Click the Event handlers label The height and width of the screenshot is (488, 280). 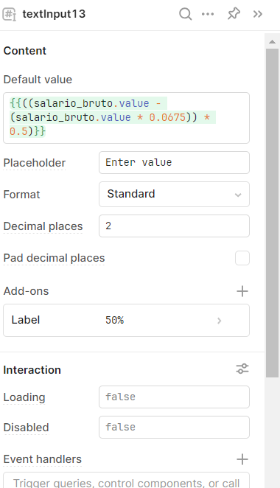point(43,459)
